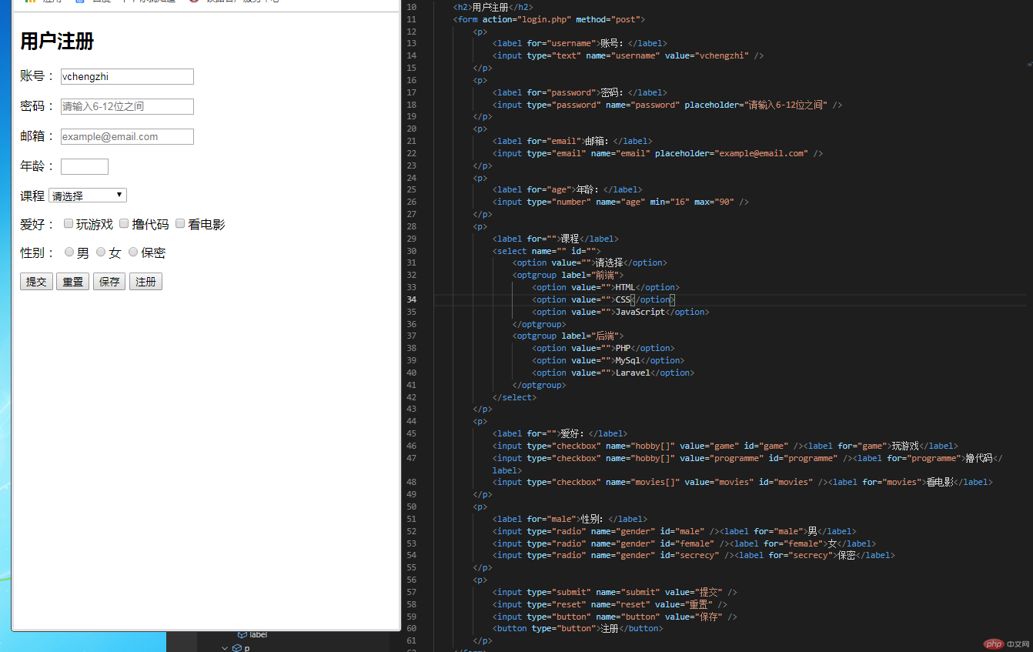Click the 注册 button
The width and height of the screenshot is (1033, 652).
pyautogui.click(x=146, y=282)
